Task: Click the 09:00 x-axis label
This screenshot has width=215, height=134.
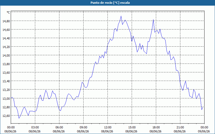Action: pos(83,128)
